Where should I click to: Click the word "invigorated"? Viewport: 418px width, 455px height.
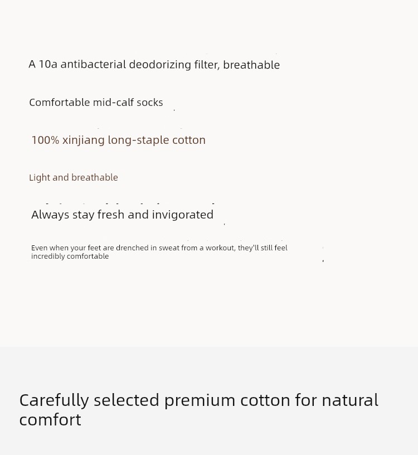(x=182, y=215)
